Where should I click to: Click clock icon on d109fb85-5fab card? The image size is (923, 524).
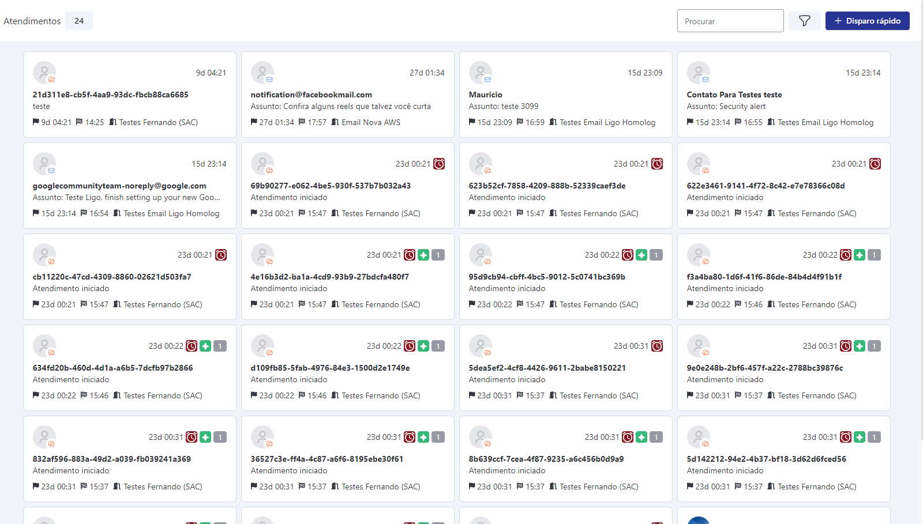410,346
